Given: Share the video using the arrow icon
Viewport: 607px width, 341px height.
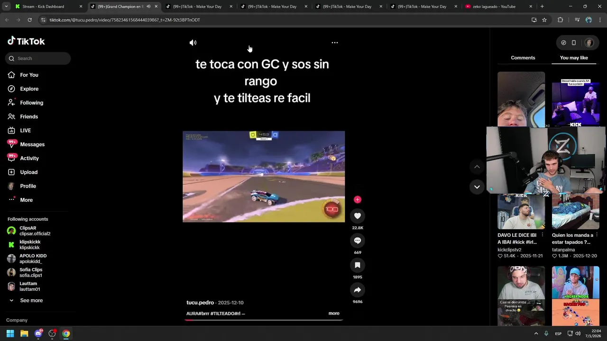Looking at the screenshot, I should [x=358, y=290].
